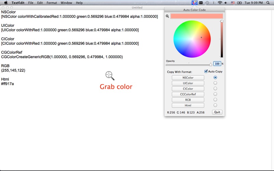This screenshot has width=274, height=171.
Task: Click the Html heading in document
Action: 5,79
